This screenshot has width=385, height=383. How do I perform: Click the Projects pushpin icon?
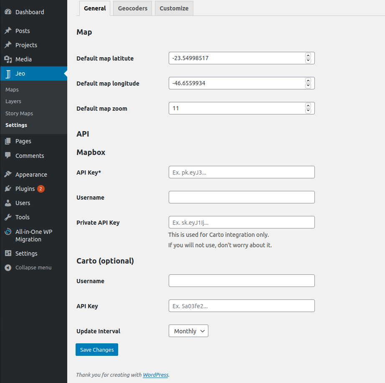tap(8, 45)
